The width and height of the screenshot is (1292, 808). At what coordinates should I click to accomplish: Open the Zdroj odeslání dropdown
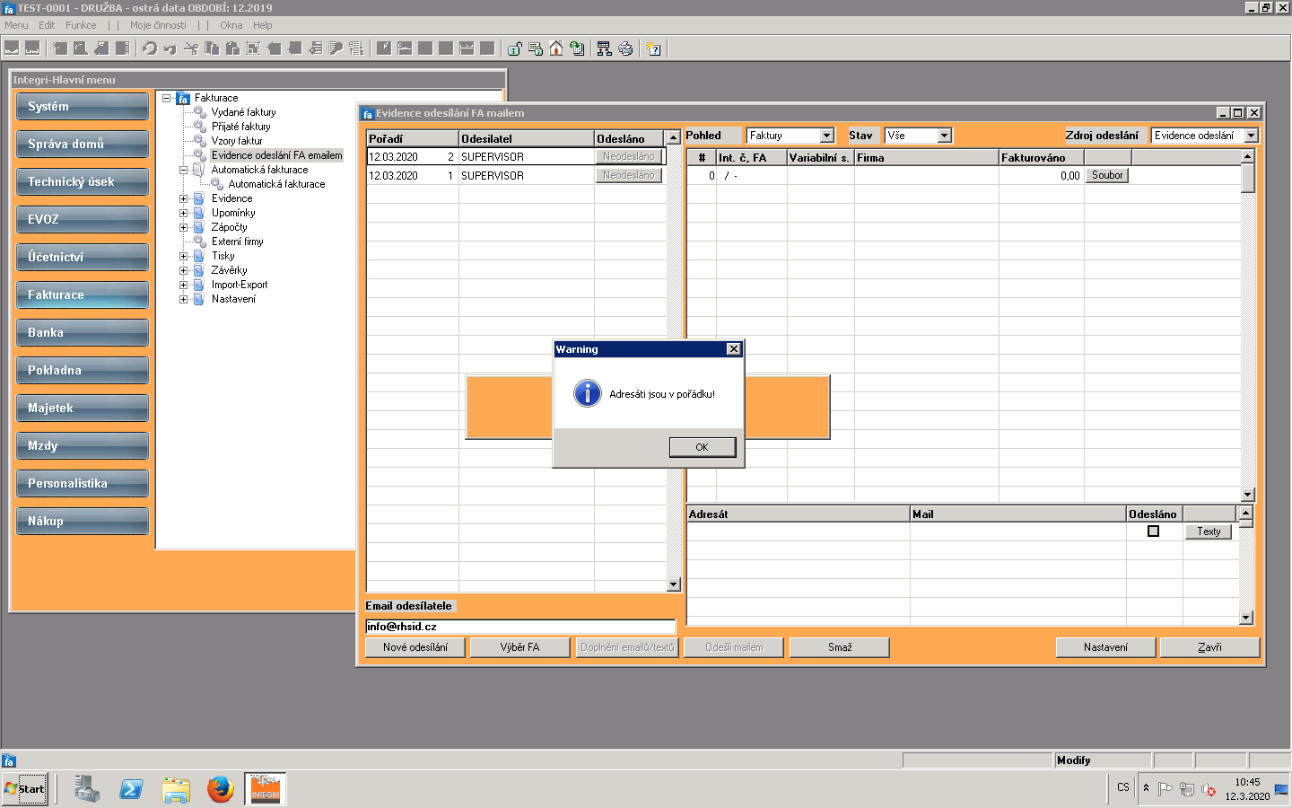tap(1252, 136)
